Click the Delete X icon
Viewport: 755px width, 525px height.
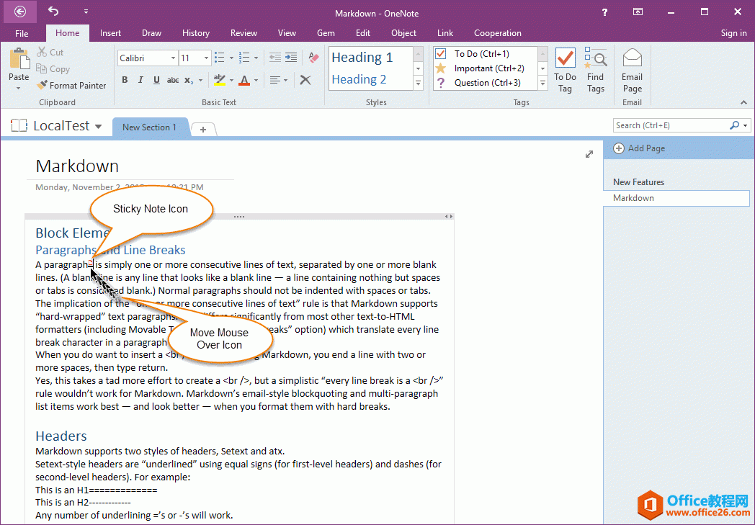click(x=305, y=80)
